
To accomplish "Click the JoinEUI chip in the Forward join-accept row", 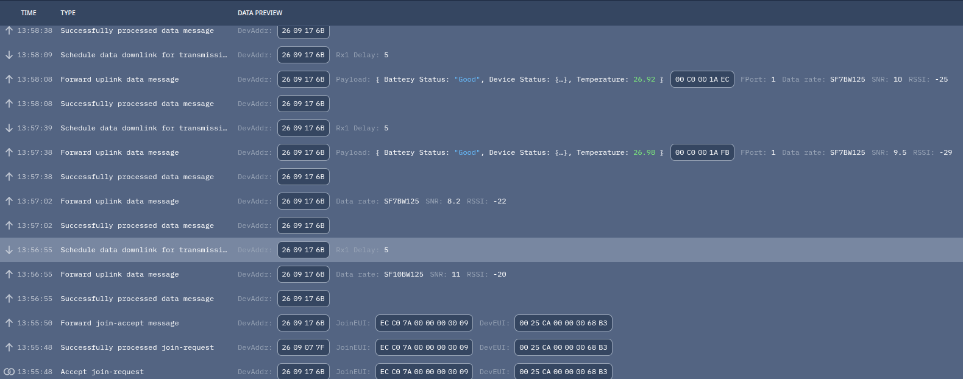I will pyautogui.click(x=424, y=323).
